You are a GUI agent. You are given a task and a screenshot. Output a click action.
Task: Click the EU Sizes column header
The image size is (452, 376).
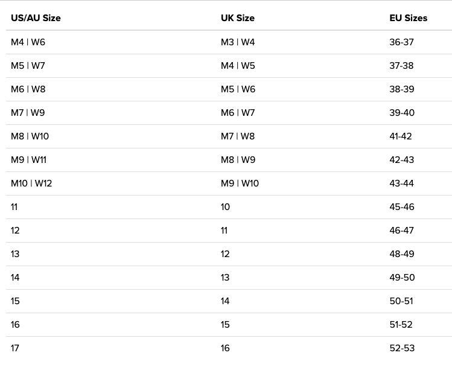408,18
